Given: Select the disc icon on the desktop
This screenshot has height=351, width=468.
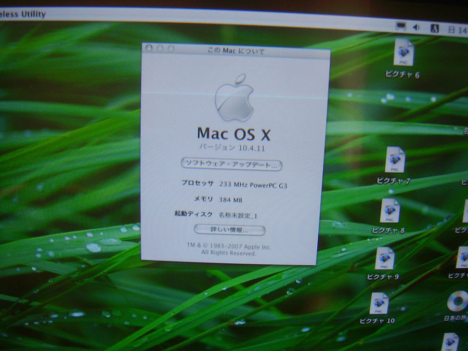Looking at the screenshot, I should 458,302.
